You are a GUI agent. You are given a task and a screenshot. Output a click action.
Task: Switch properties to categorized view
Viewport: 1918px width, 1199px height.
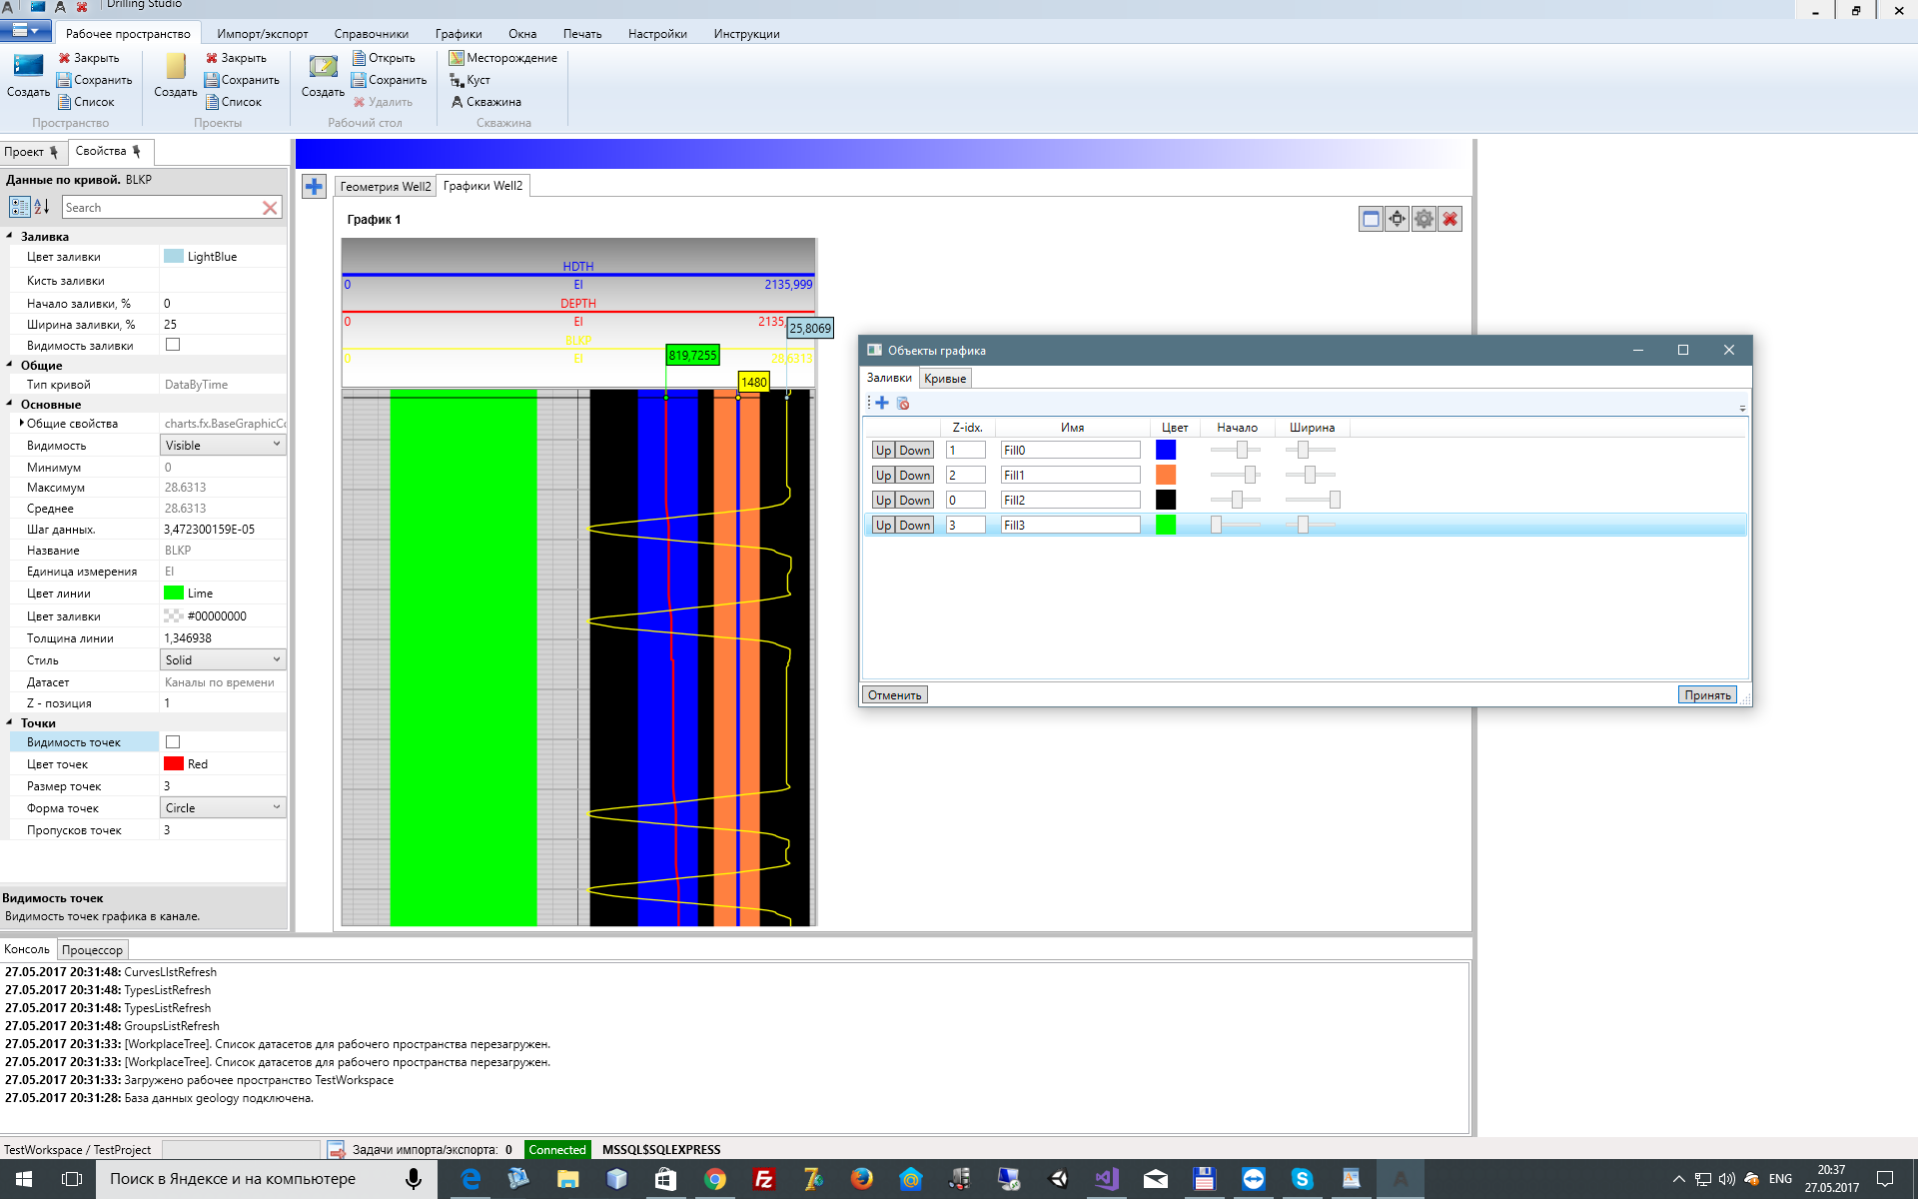[x=19, y=207]
